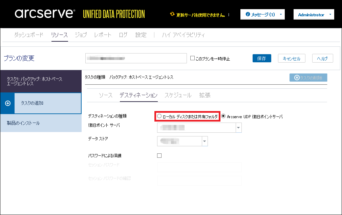Image resolution: width=342 pixels, height=215 pixels.
Task: Click the update server refresh warning icon
Action: (x=172, y=15)
